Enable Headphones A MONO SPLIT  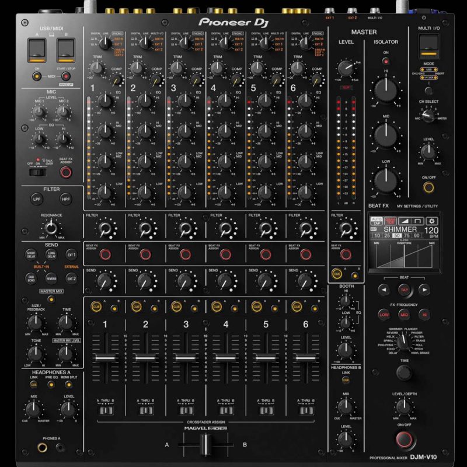coord(69,385)
